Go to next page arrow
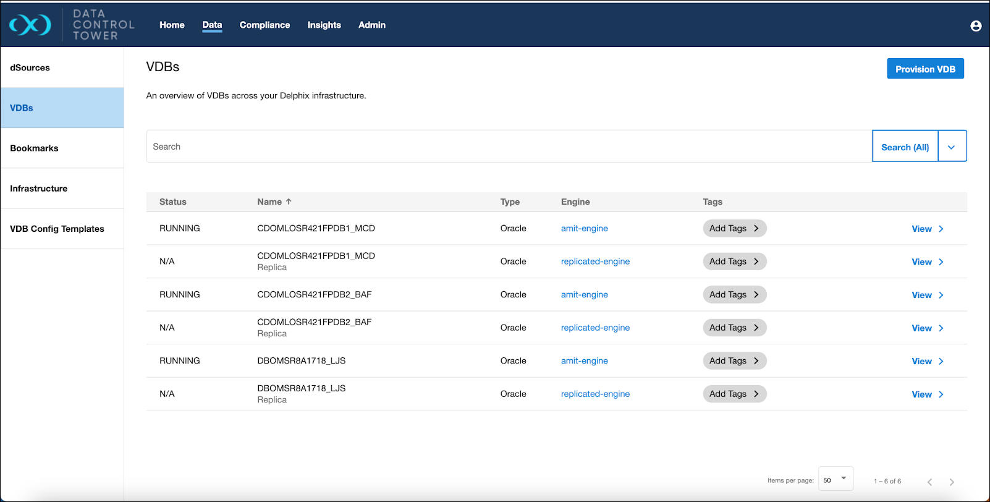990x502 pixels. pos(952,482)
